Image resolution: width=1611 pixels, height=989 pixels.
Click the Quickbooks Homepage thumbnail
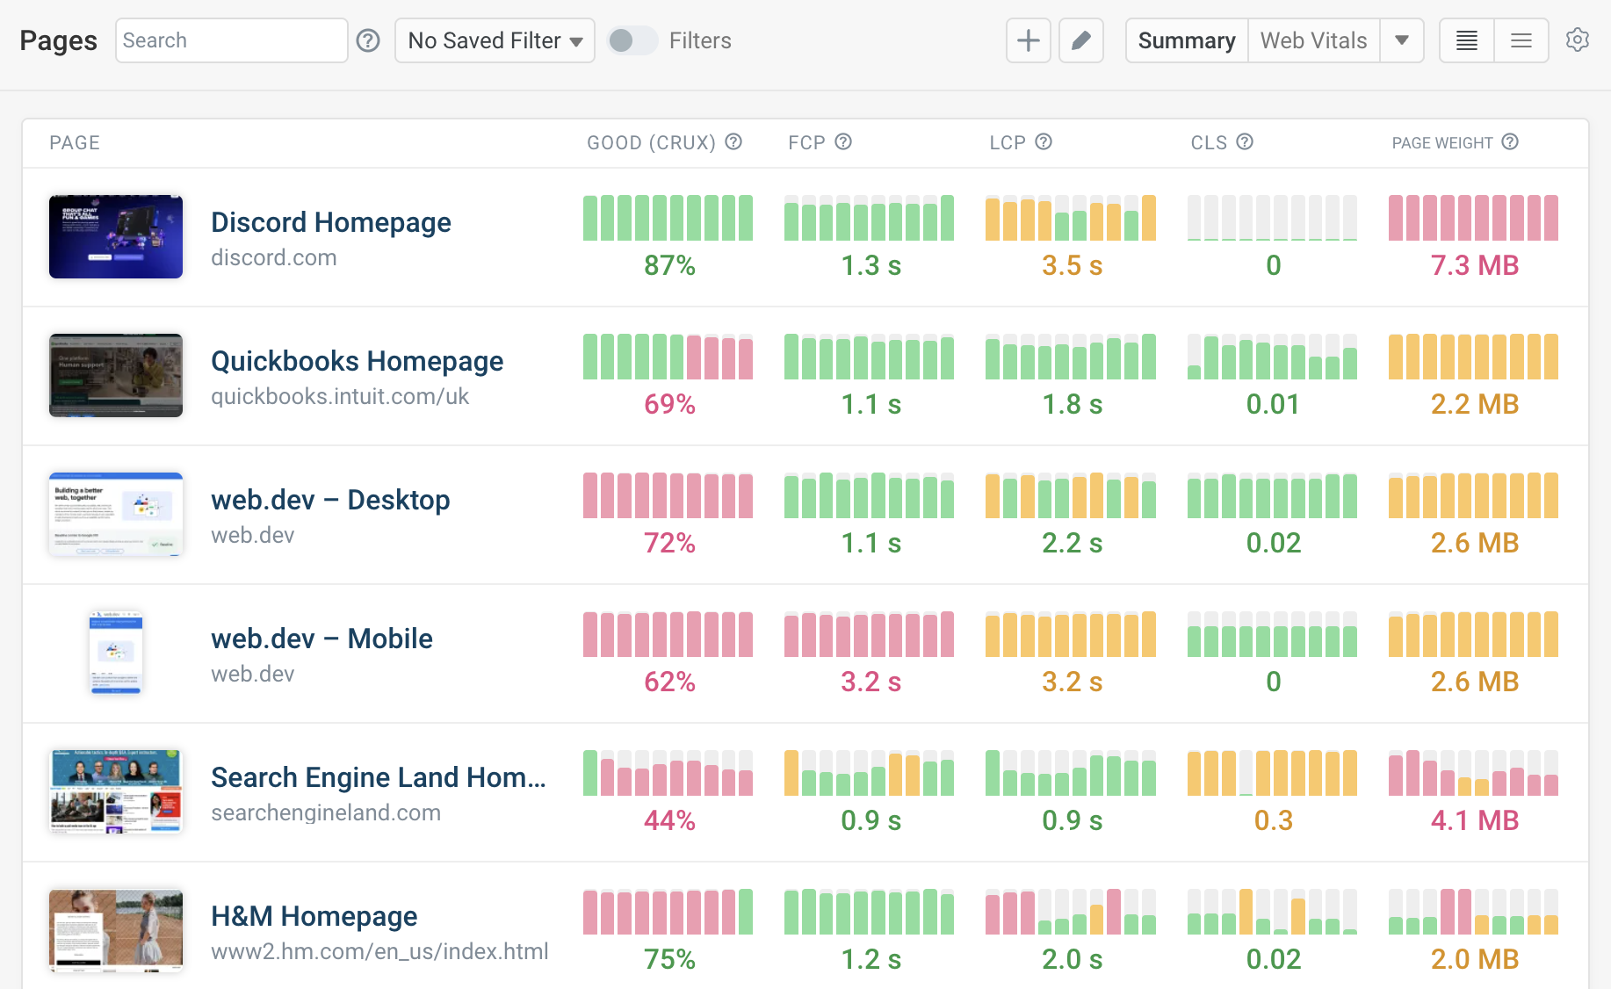tap(116, 375)
